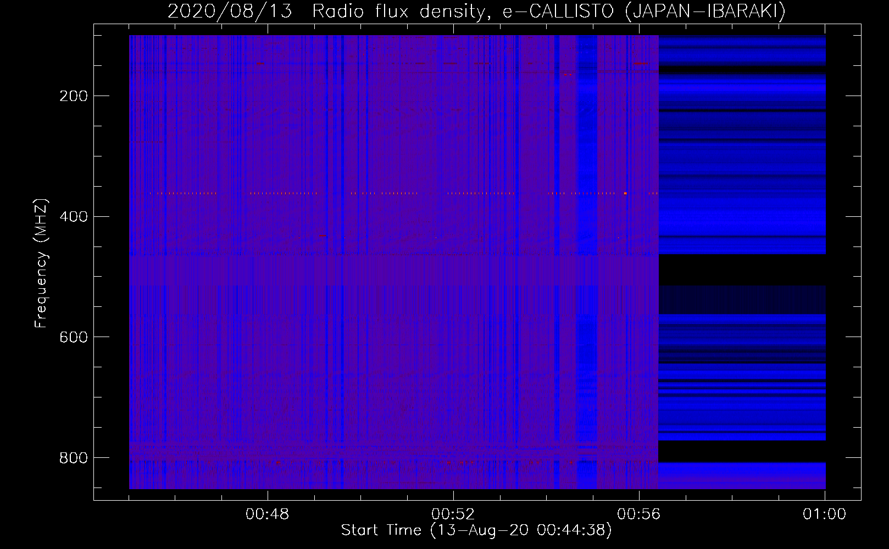This screenshot has height=549, width=889.
Task: Click the 01:00 time tick label
Action: coord(824,514)
